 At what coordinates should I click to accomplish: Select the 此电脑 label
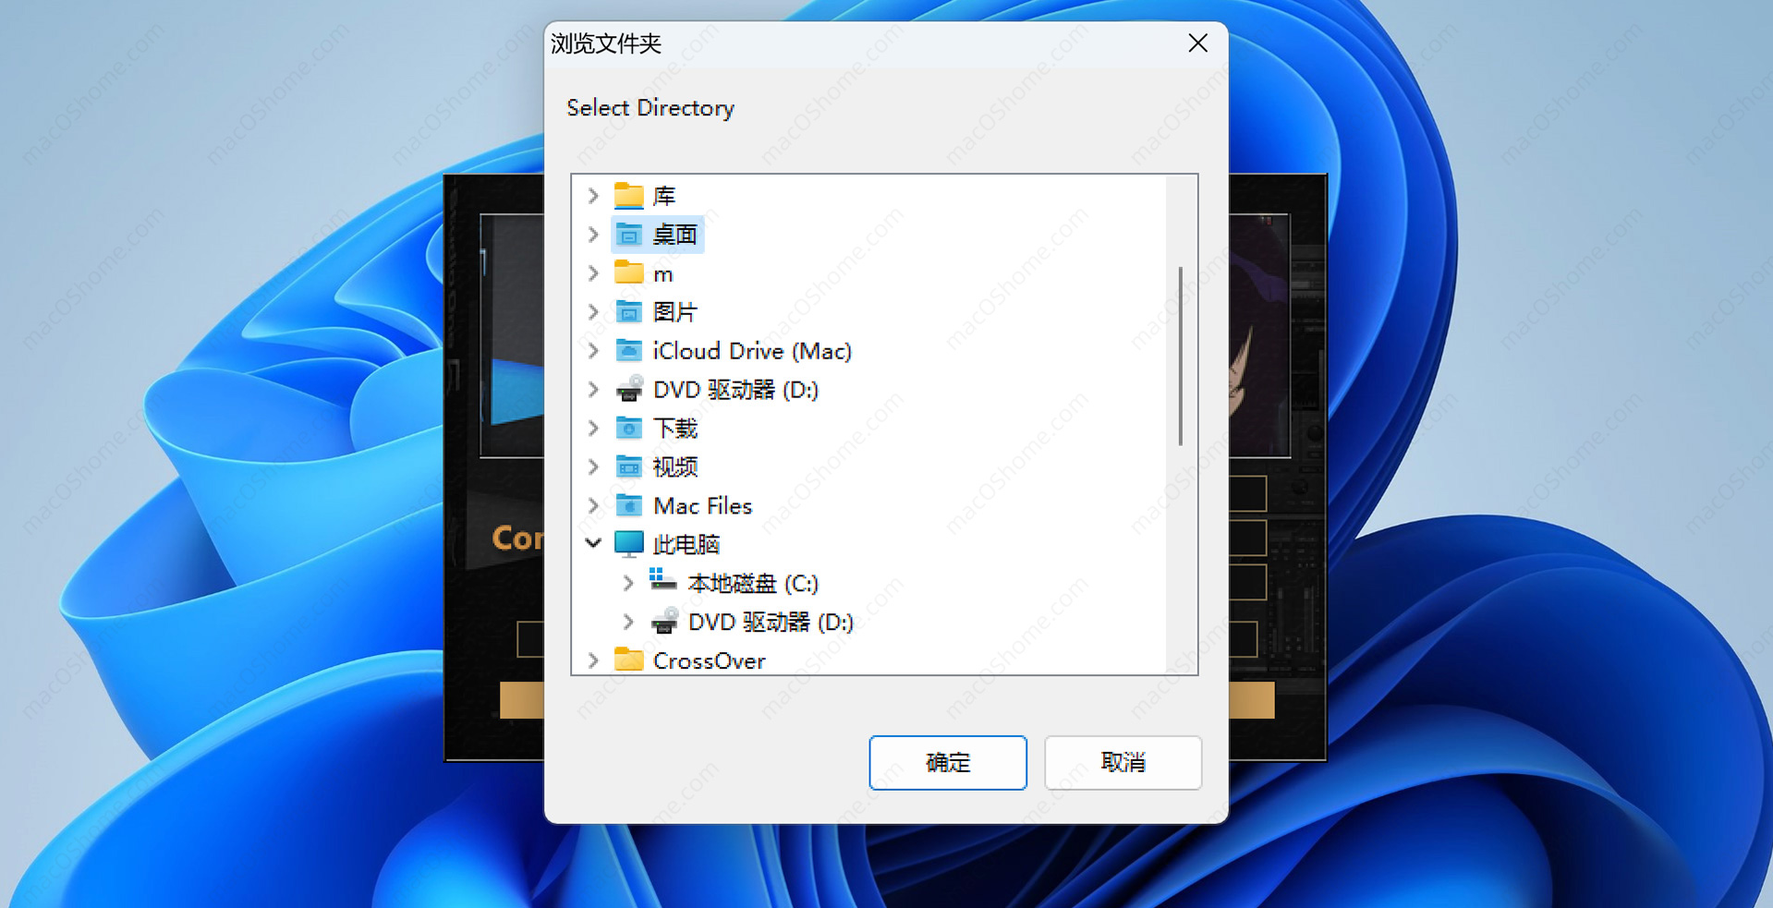686,545
